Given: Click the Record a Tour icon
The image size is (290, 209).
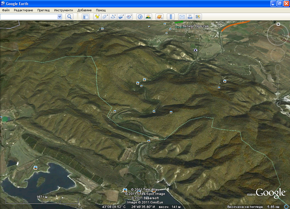Looking at the screenshot, I should coord(129,17).
